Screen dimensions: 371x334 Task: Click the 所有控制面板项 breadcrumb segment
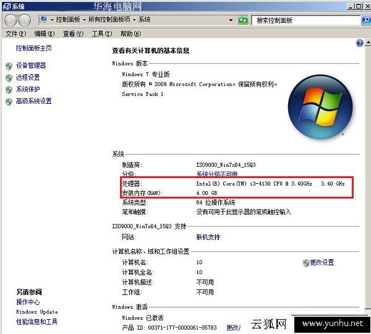109,20
